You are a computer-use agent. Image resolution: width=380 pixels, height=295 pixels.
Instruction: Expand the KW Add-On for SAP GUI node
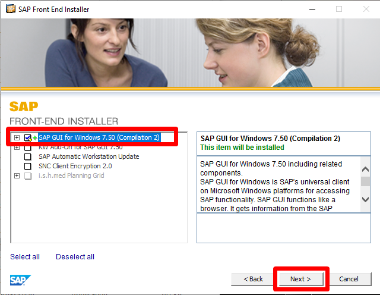(17, 147)
